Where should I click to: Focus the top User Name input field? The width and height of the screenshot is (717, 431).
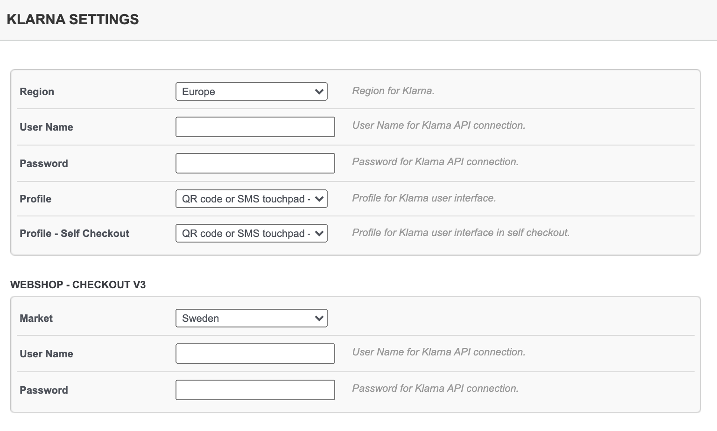point(255,127)
